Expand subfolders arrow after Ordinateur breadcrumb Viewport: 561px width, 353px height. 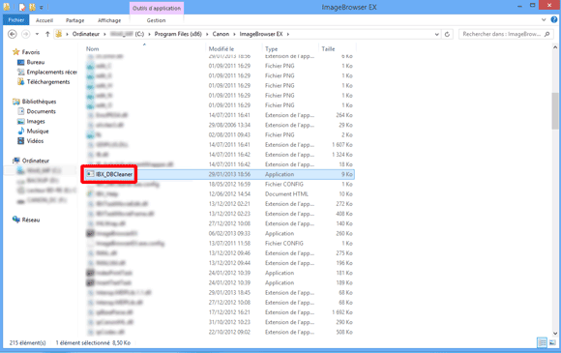click(104, 35)
